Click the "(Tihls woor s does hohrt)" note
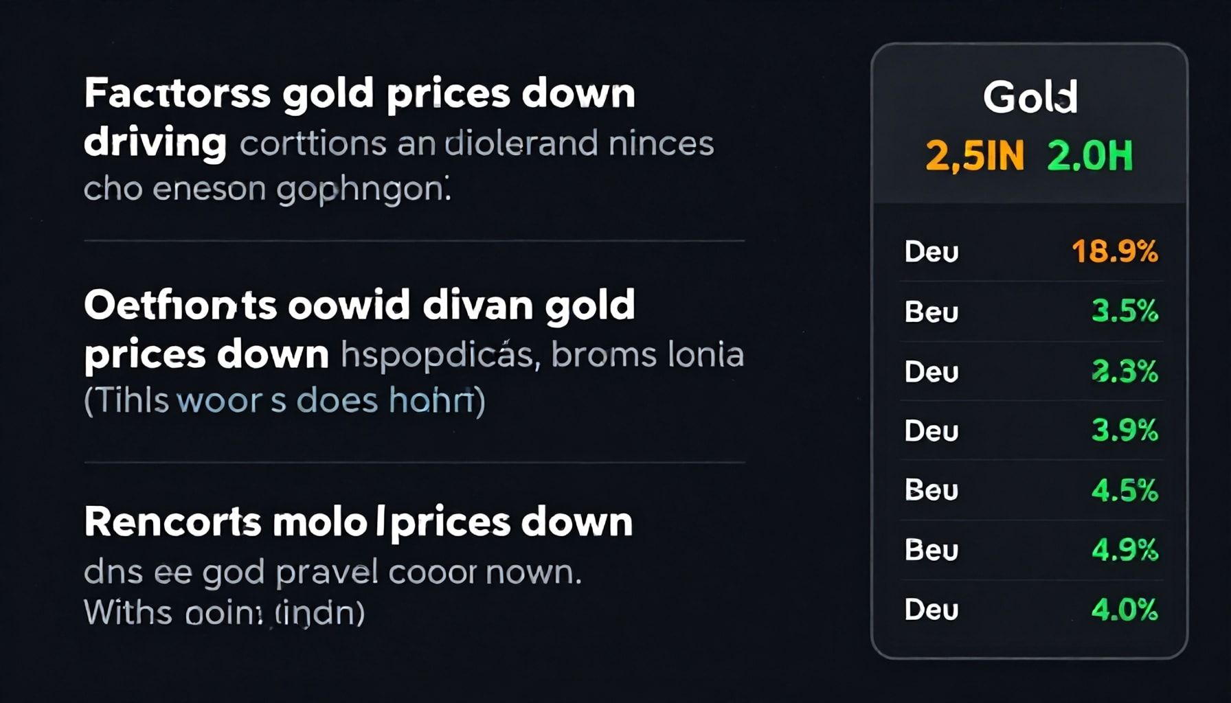Screen dimensions: 1231x703 [284, 400]
